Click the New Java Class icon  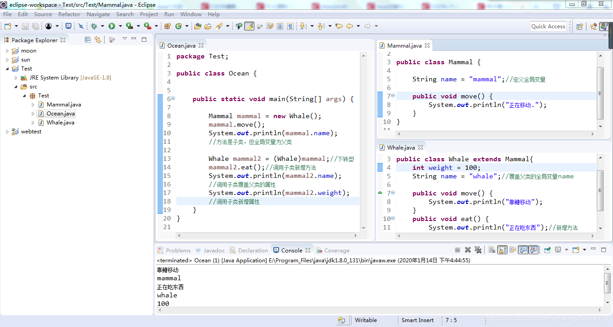click(x=178, y=26)
